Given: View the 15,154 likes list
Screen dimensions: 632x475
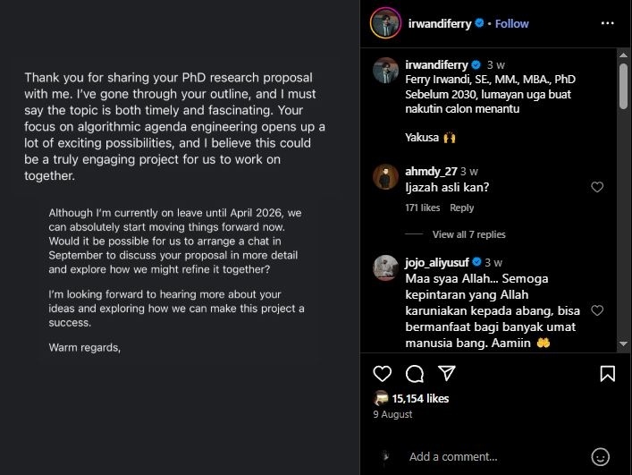Looking at the screenshot, I should [x=420, y=398].
